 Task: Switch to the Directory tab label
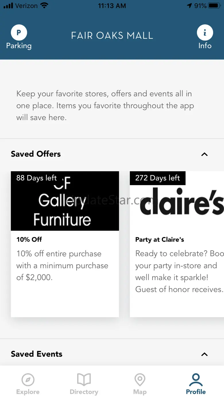(84, 392)
